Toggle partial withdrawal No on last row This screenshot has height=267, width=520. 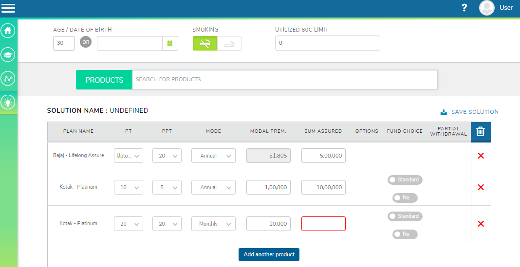point(405,234)
